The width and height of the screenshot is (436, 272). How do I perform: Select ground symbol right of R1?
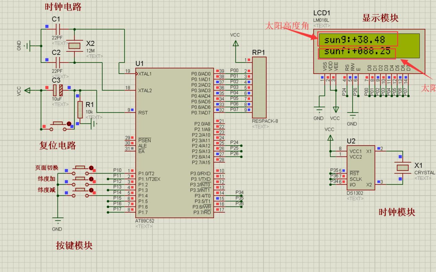pos(94,124)
